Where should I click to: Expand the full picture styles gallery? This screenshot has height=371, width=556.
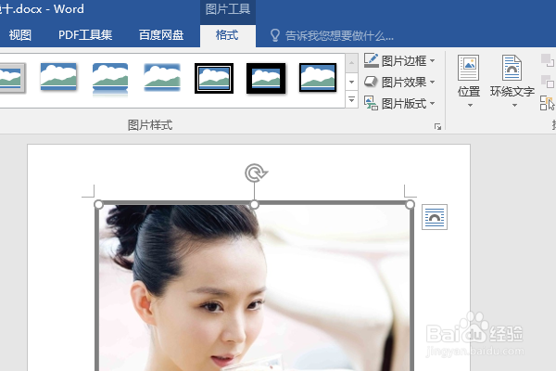(351, 100)
